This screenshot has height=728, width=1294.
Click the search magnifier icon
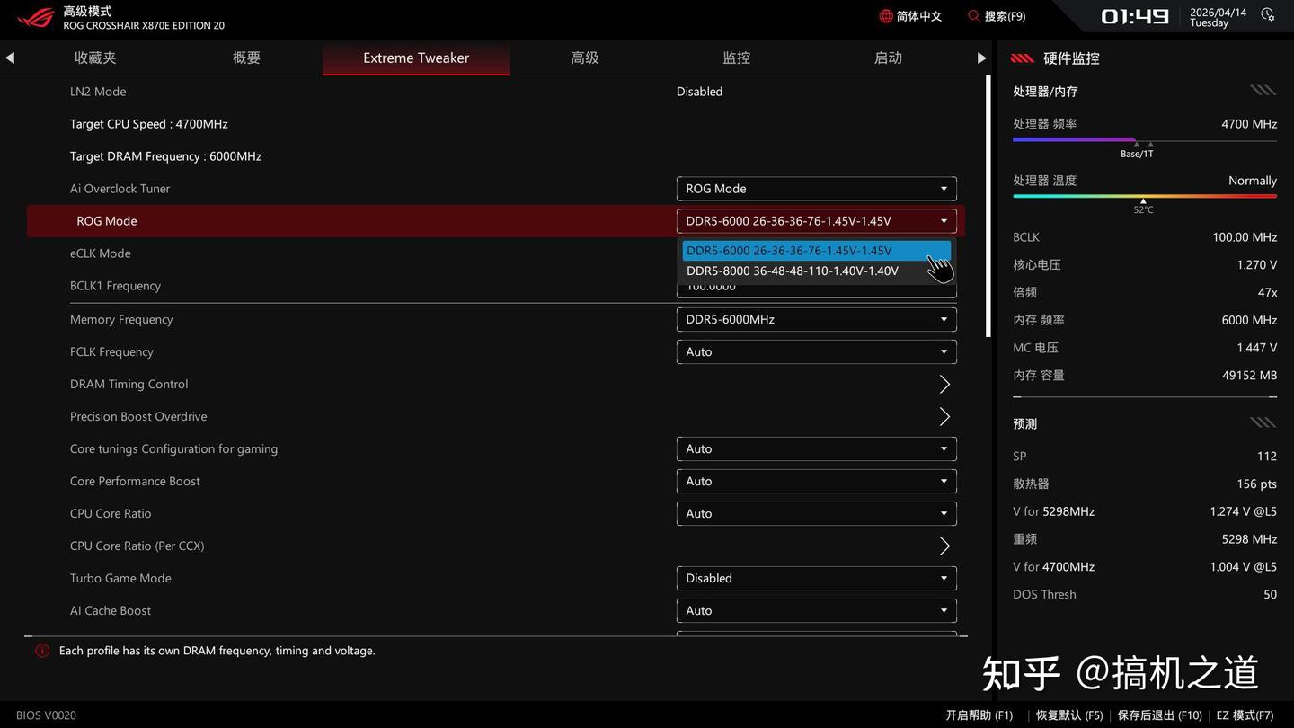point(974,16)
